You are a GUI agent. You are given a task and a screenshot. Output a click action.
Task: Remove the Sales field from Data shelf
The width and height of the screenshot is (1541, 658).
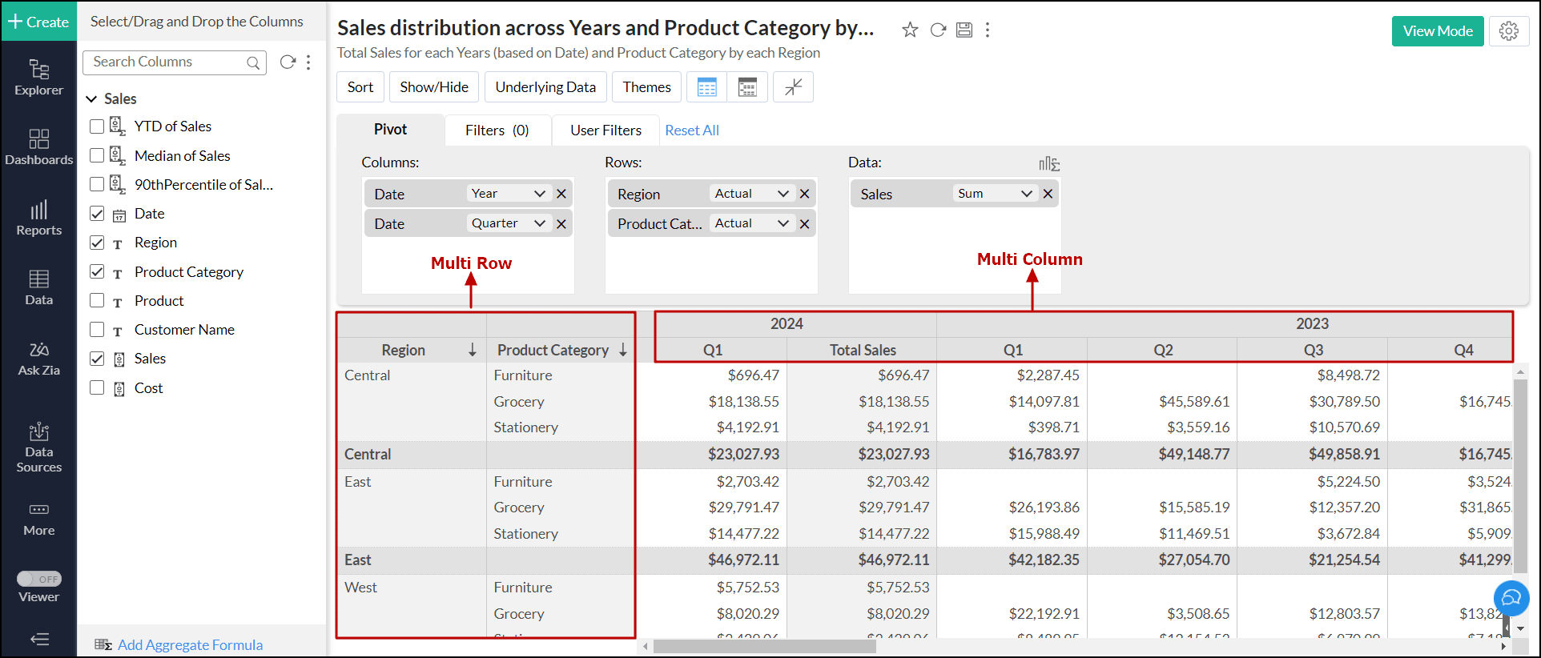pyautogui.click(x=1048, y=194)
